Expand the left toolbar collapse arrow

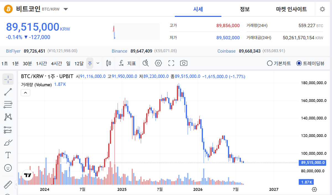point(16,184)
